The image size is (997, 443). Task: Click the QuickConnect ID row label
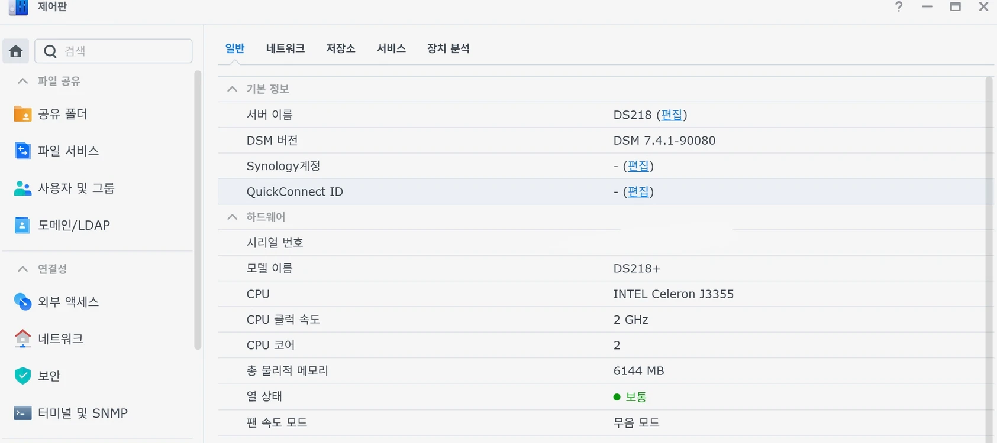pos(295,191)
